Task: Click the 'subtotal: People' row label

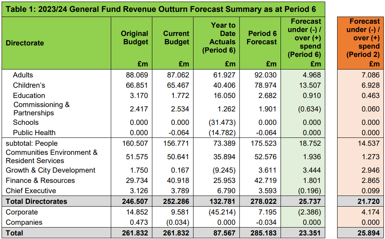Action: click(x=32, y=143)
